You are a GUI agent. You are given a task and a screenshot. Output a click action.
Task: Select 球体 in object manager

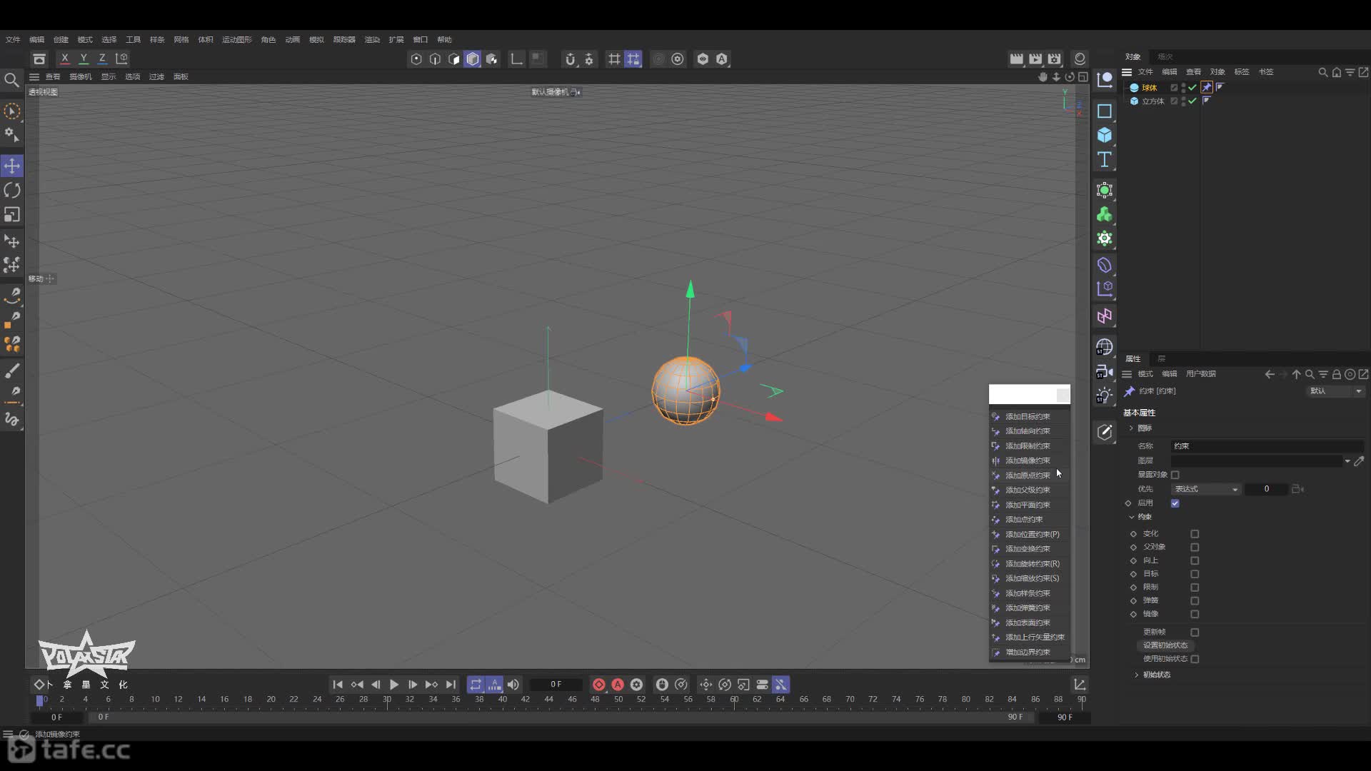1149,88
